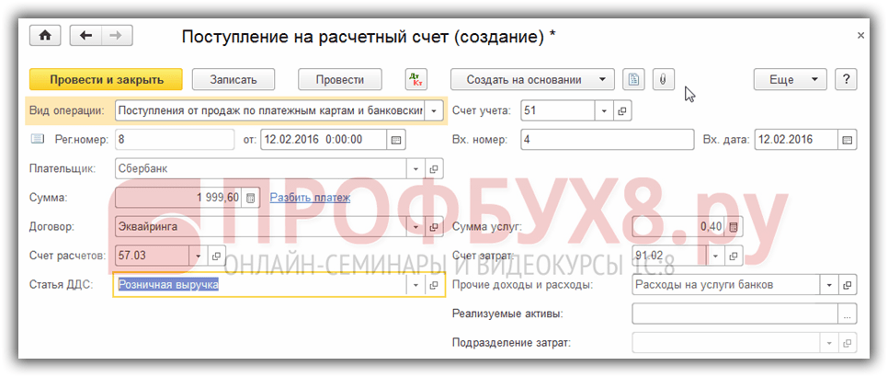Screen dimensions: 888x377
Task: Click the Вид операции field text
Action: click(269, 111)
